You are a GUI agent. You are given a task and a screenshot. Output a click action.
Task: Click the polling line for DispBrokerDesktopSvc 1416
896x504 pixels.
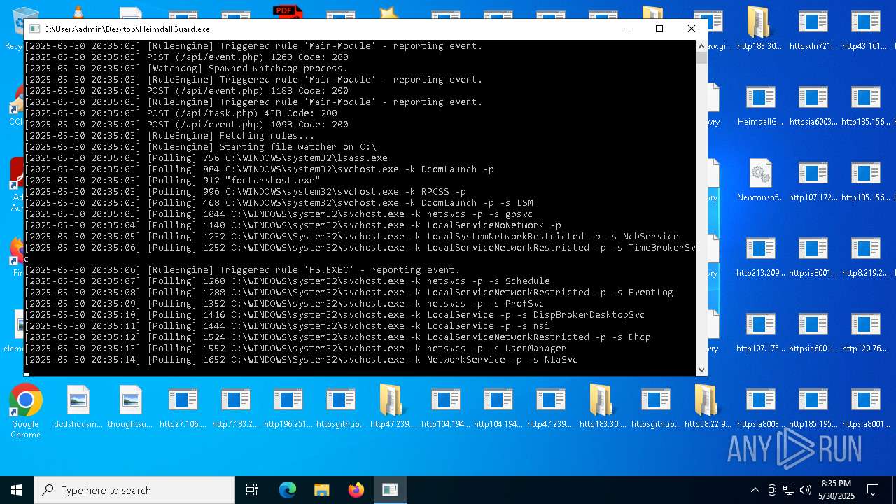coord(335,315)
